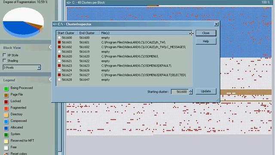Click the drive icon in ClusterInspector title bar

pyautogui.click(x=55, y=24)
